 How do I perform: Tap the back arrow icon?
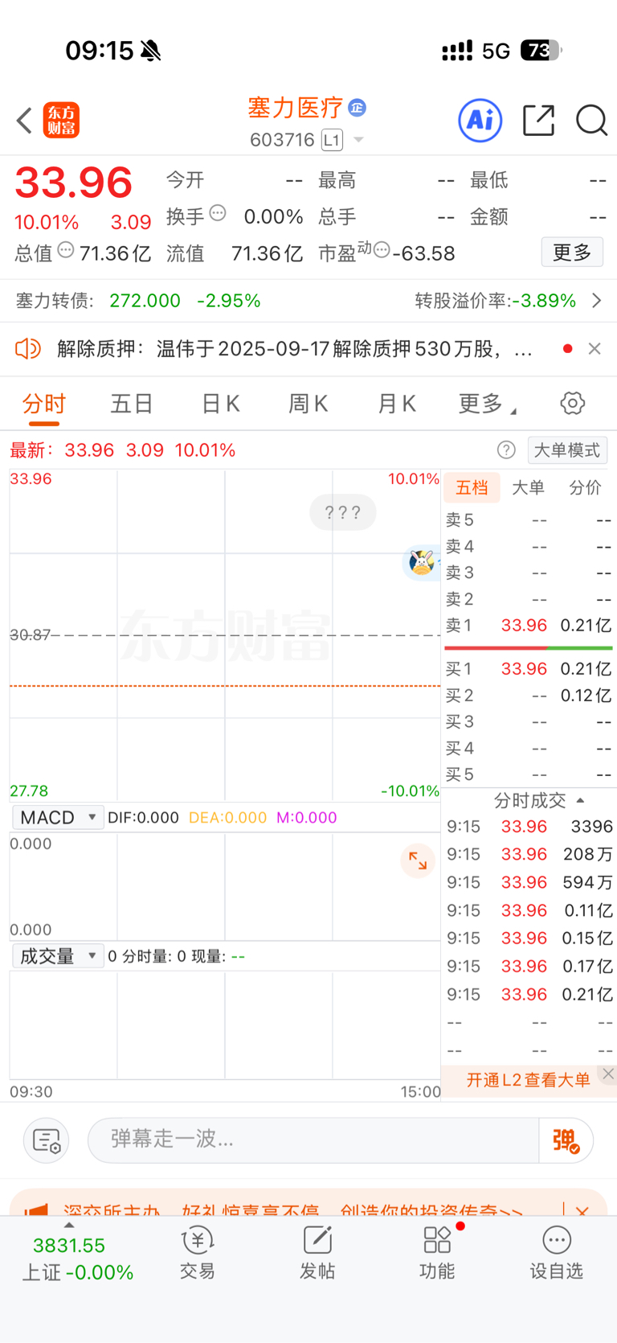tap(24, 121)
